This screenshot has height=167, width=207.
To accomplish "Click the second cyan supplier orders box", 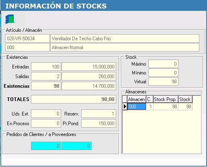I will pos(76,146).
